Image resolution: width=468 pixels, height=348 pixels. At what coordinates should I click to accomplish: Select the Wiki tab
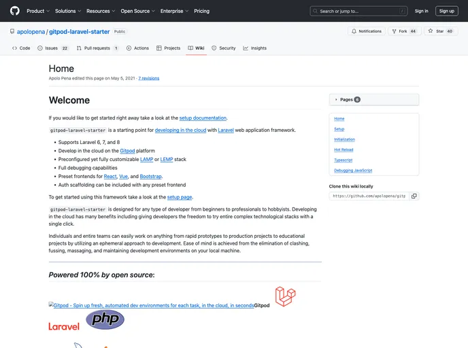pyautogui.click(x=196, y=48)
